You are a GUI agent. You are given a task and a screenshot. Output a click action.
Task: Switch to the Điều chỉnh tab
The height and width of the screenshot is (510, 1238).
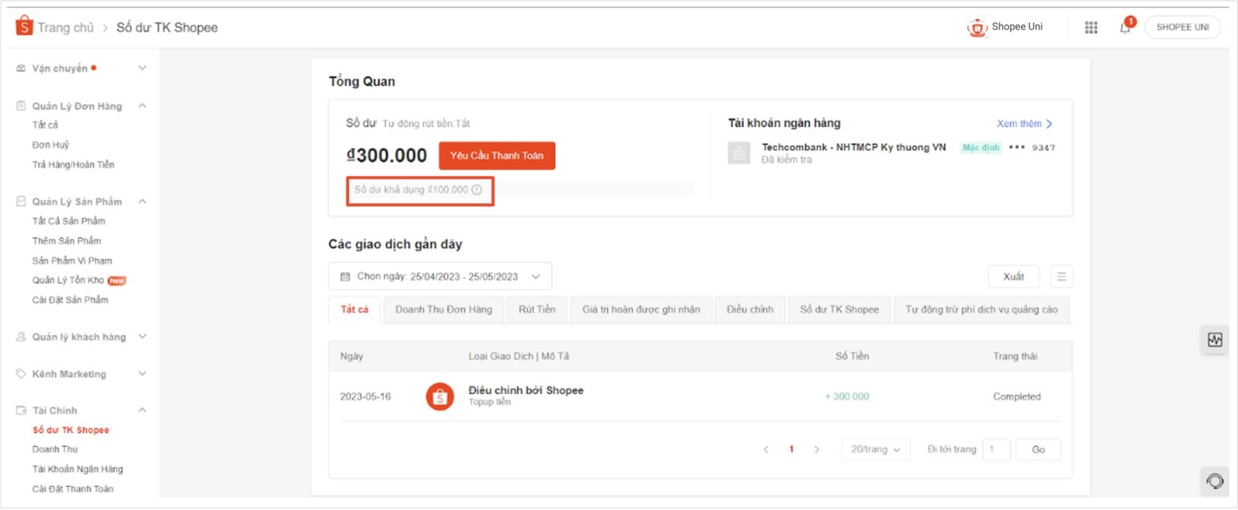[750, 310]
